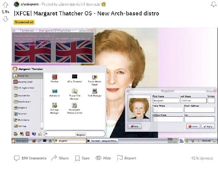Click the Home Phone field in Mugshot
This screenshot has height=169, width=218.
(168, 110)
